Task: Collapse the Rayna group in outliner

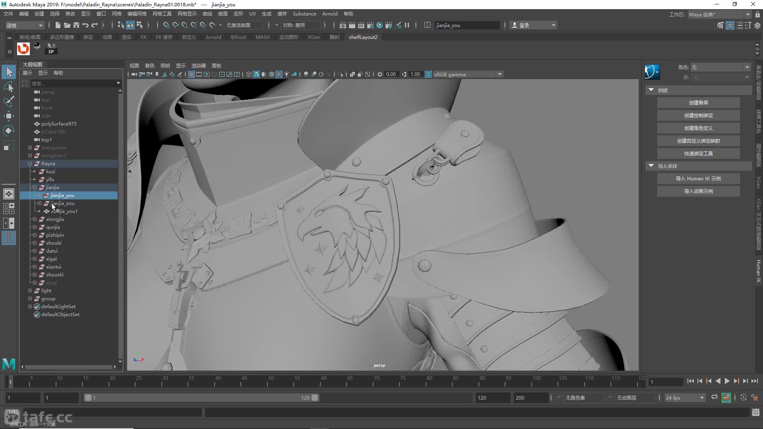Action: (30, 164)
